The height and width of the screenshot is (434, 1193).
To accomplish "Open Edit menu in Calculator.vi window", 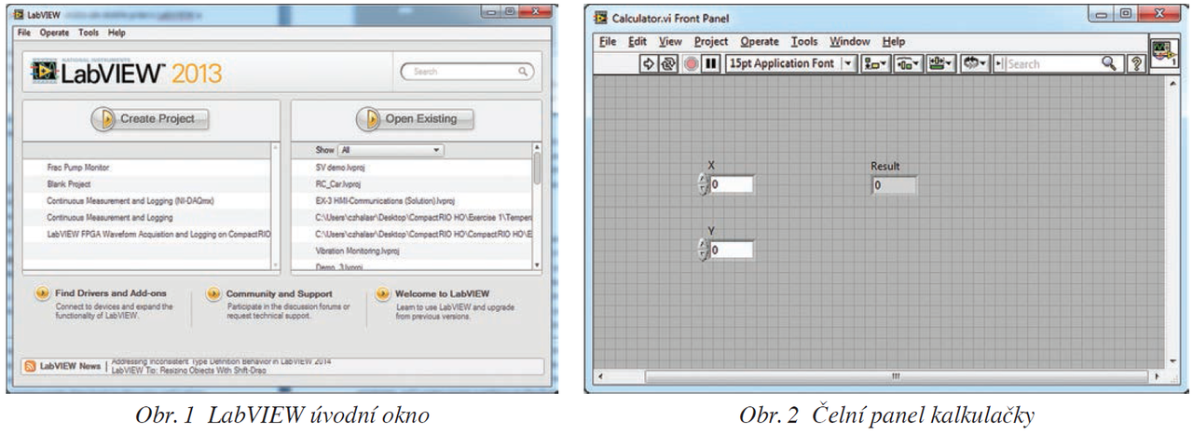I will coord(638,42).
